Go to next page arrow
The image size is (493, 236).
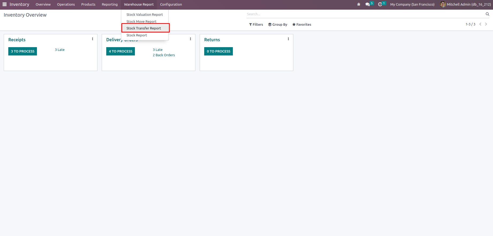pos(486,24)
